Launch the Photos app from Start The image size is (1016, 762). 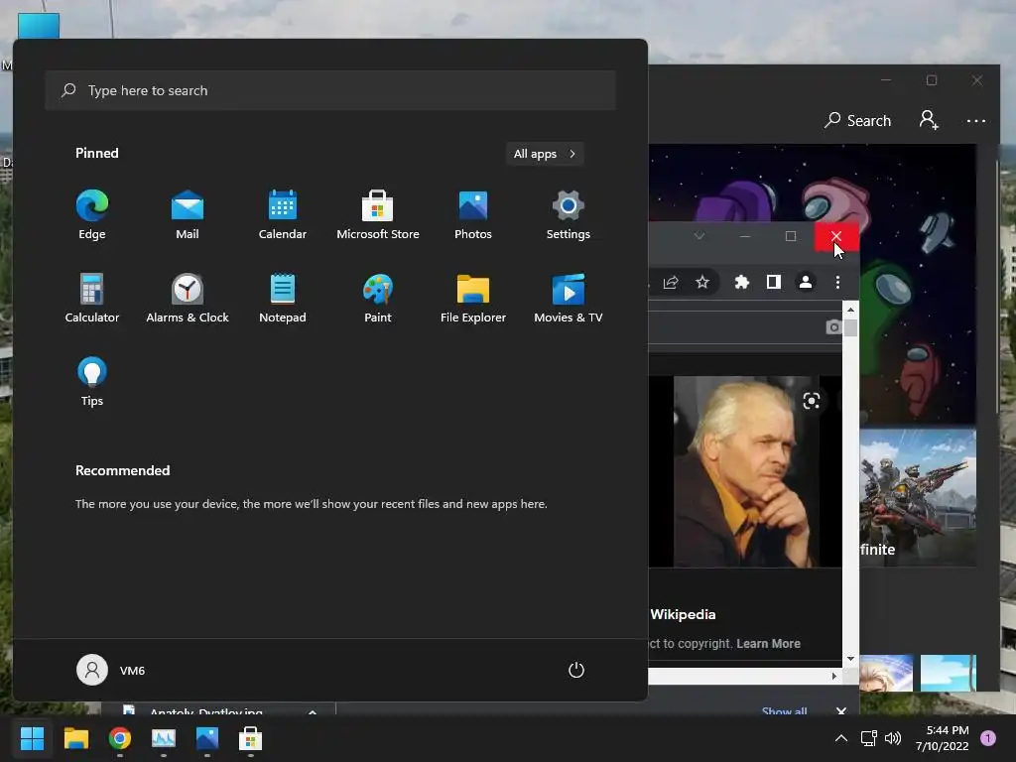click(473, 215)
